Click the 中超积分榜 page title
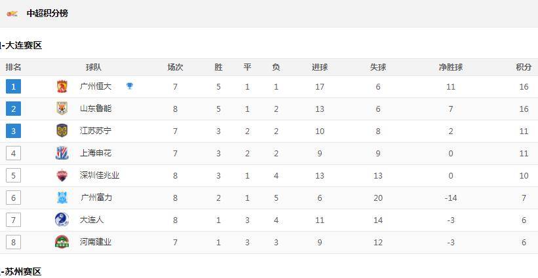The width and height of the screenshot is (538, 278). tap(47, 14)
